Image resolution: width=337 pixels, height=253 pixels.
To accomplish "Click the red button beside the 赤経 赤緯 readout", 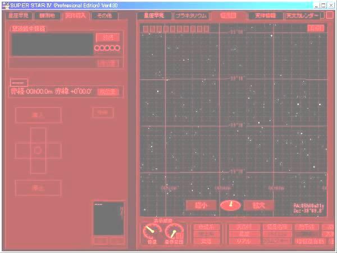I will point(108,92).
